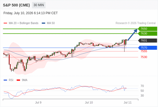Image resolution: width=158 pixels, height=107 pixels.
Task: Click the Jul 11 date axis label
Action: [x=127, y=102]
